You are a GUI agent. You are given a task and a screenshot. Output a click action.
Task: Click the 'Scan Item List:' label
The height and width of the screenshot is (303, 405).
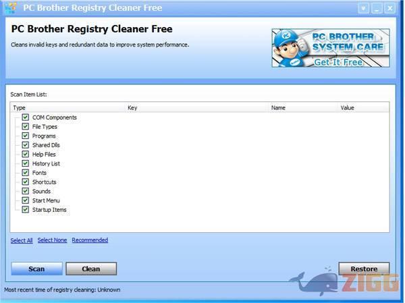click(28, 94)
